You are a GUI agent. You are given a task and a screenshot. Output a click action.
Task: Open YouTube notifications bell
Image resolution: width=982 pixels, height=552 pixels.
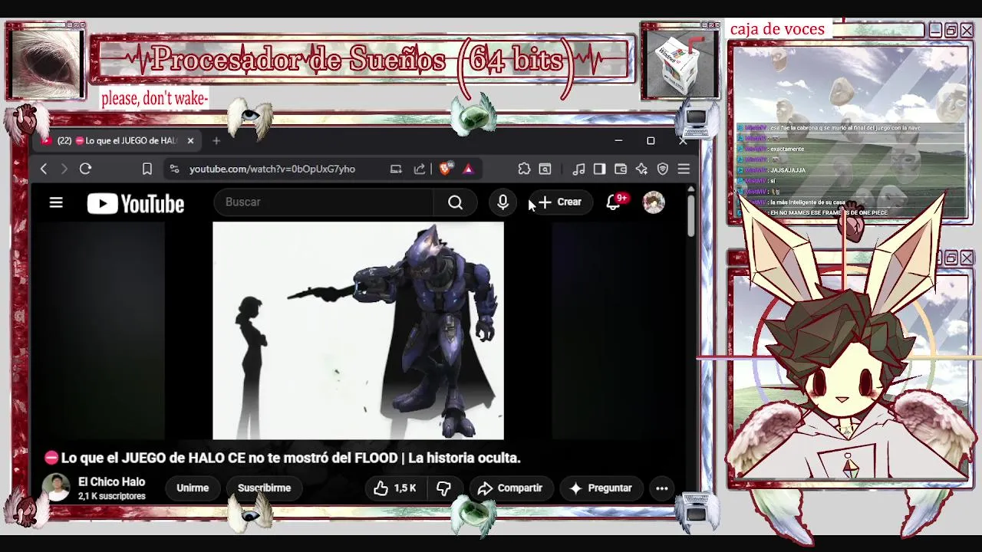613,202
